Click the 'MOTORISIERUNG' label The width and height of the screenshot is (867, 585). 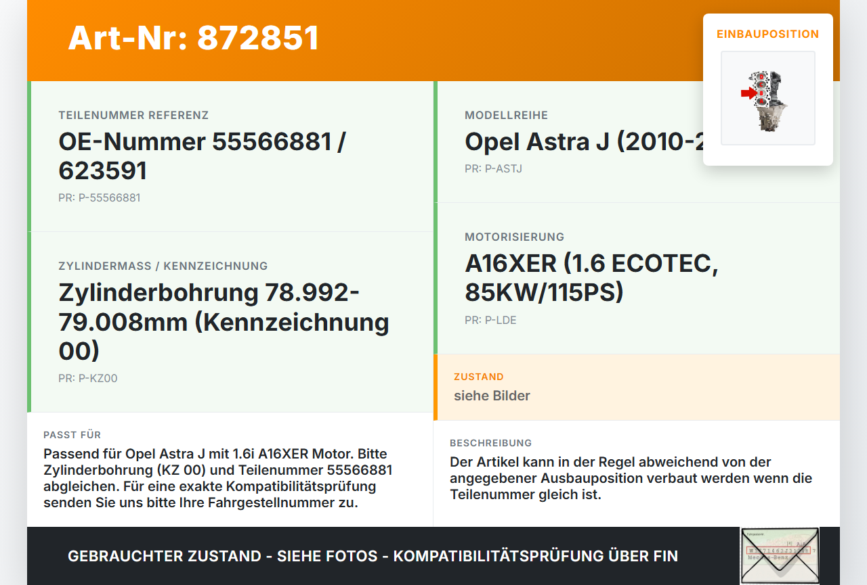tap(515, 237)
